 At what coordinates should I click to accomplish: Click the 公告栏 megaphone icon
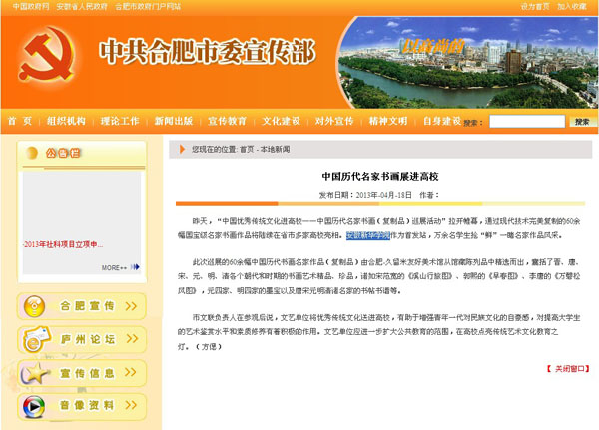tap(31, 154)
